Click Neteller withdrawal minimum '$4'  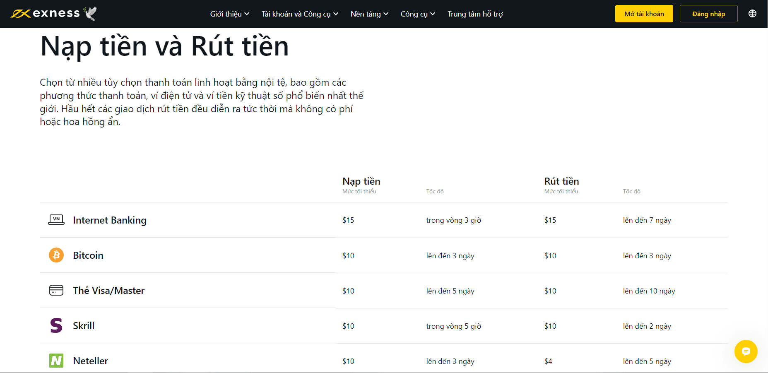tap(548, 361)
